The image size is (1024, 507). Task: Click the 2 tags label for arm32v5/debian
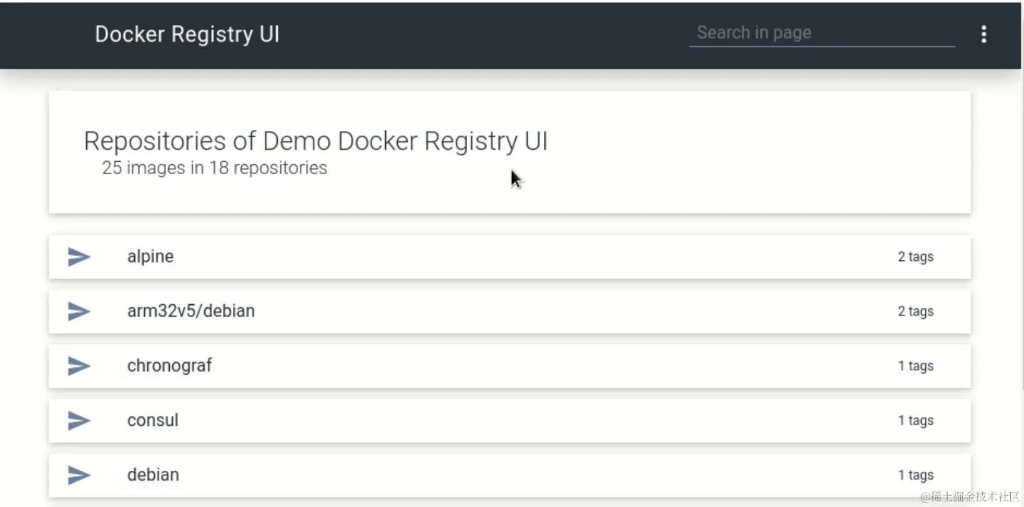pos(915,311)
